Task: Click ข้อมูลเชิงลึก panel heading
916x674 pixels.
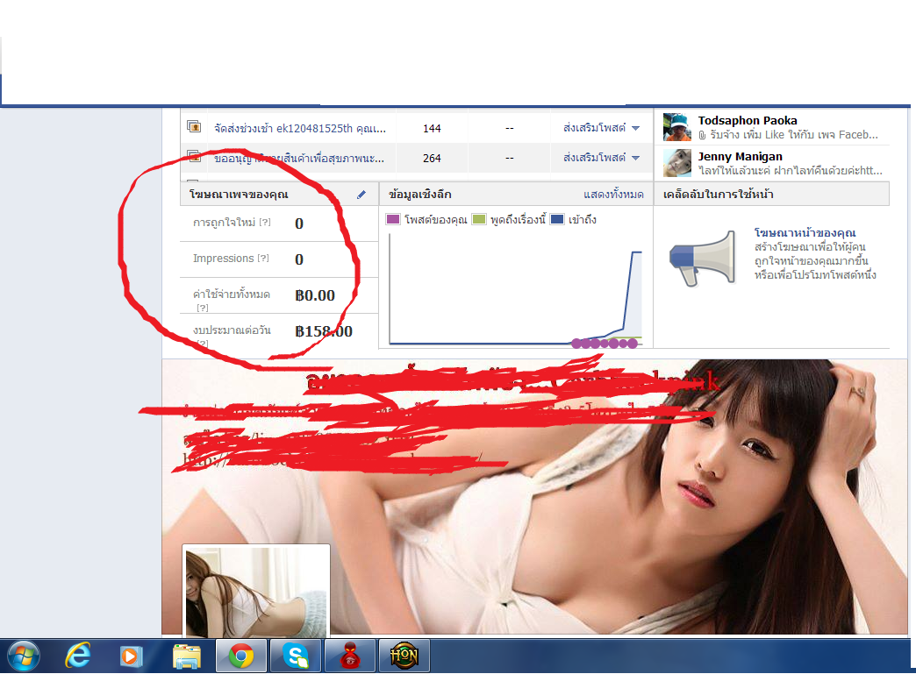Action: [x=420, y=195]
